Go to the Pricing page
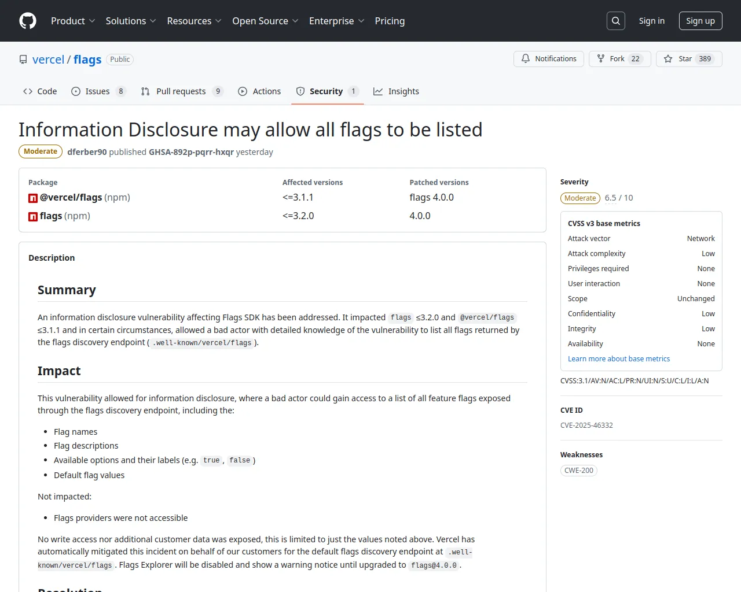 click(390, 21)
